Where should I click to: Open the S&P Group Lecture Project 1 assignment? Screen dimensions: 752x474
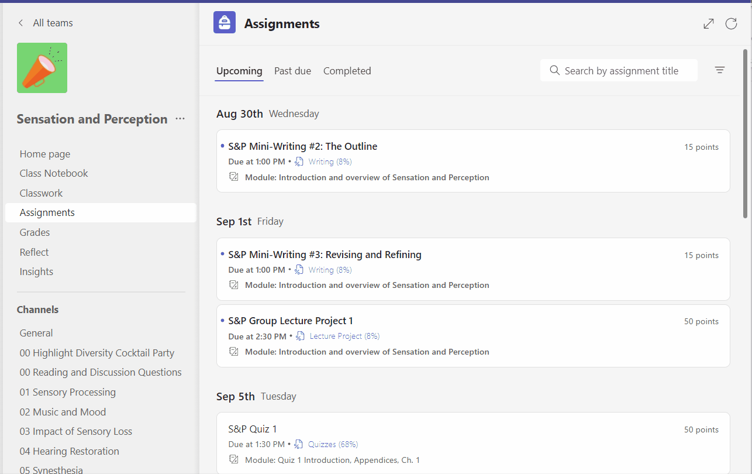[x=291, y=321]
